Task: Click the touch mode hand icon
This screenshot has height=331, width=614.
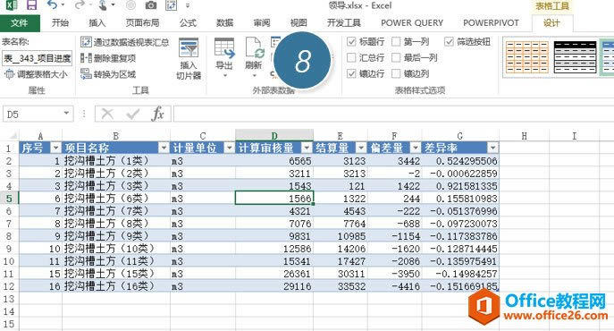Action: coord(102,5)
